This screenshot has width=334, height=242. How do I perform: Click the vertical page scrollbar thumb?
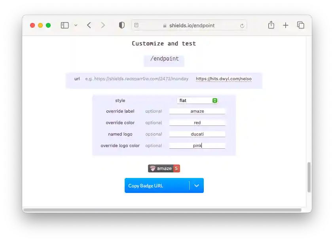pyautogui.click(x=309, y=177)
